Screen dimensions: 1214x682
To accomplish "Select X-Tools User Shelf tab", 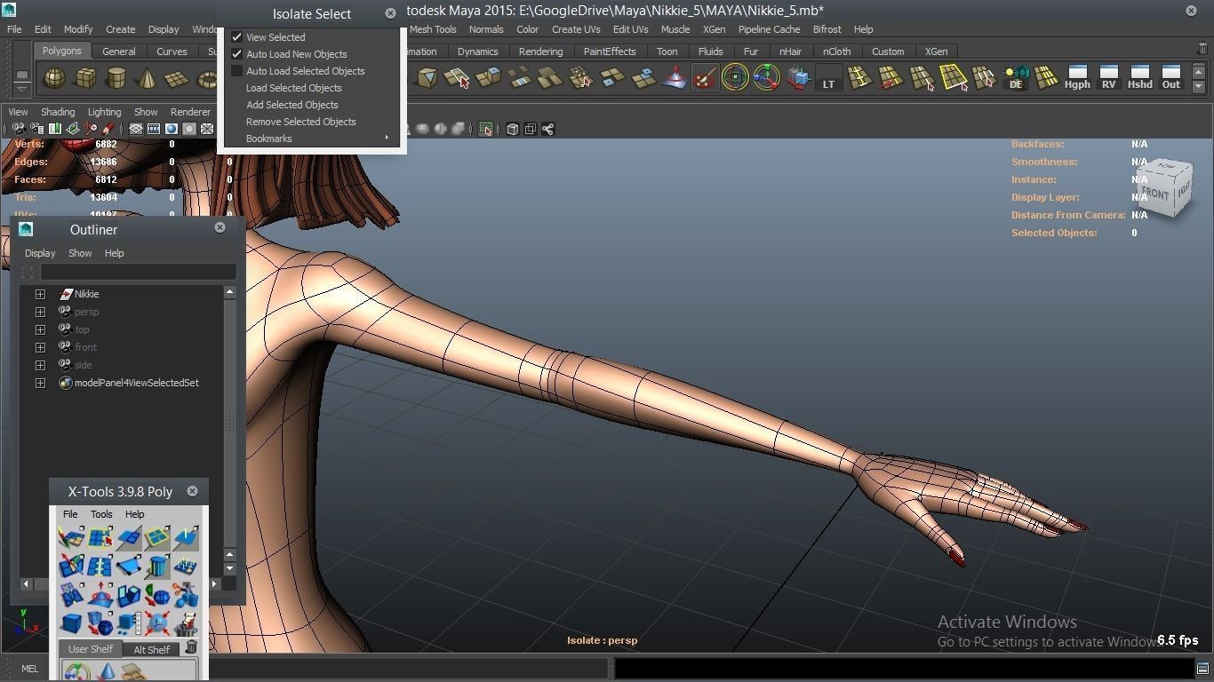I will (91, 649).
